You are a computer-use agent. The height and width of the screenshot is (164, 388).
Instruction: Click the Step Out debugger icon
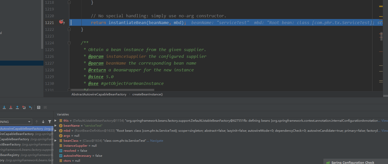point(17,107)
